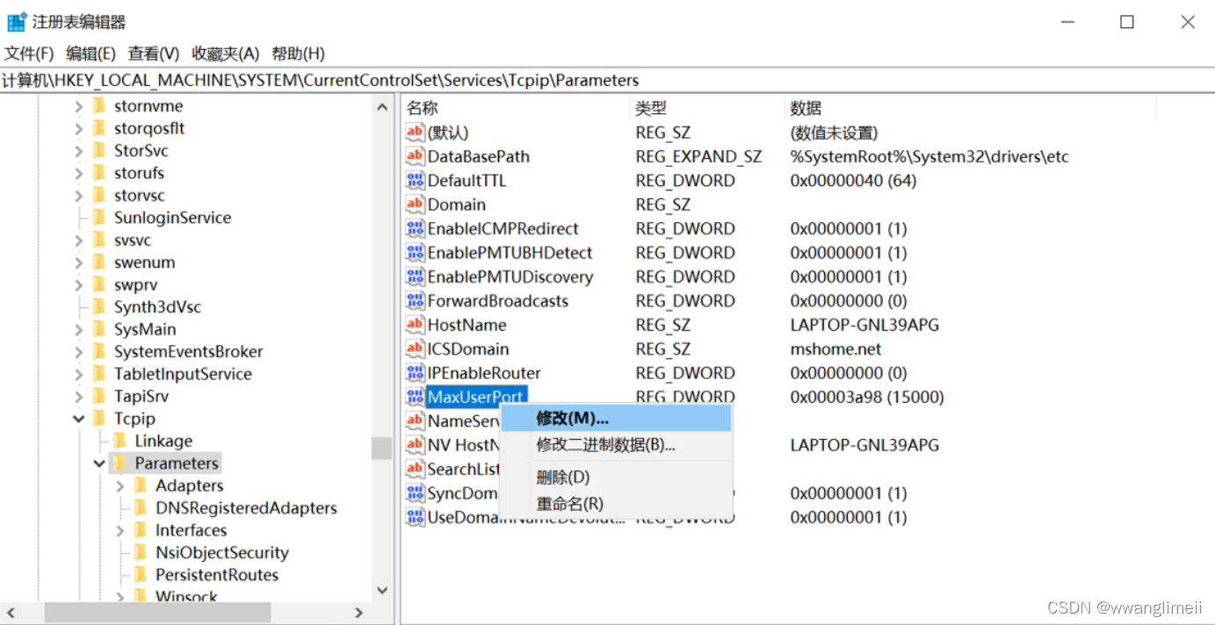Click the 类型 column header
Image resolution: width=1215 pixels, height=625 pixels.
pyautogui.click(x=707, y=108)
